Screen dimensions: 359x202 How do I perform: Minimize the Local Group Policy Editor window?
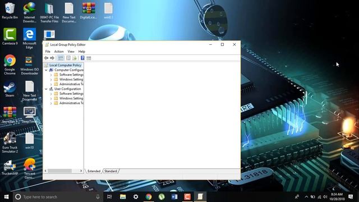[210, 44]
